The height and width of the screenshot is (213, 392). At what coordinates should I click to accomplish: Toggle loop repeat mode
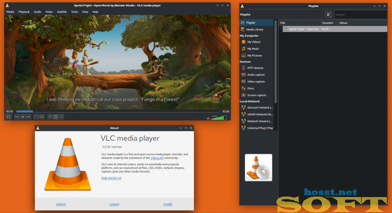[56, 117]
